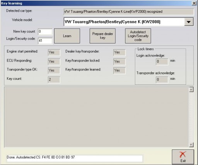
Task: Click the Autodetected CS status text
Action: (41, 157)
